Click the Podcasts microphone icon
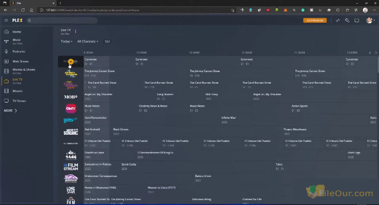Screen dimensions: 379x205 coord(6,52)
